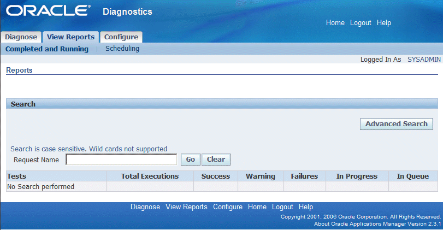Open the Diagnose tab

[21, 37]
